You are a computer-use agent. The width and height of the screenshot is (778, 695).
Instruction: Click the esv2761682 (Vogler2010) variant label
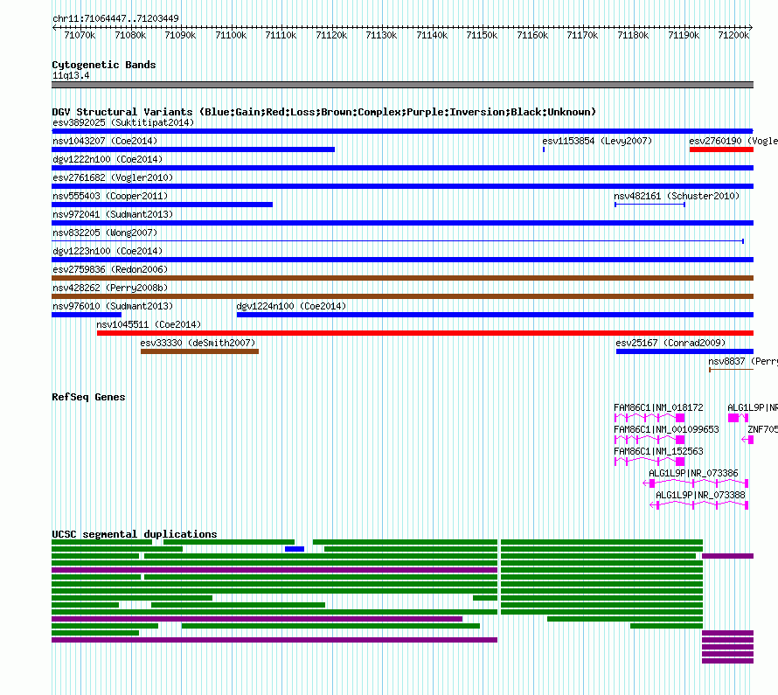point(113,177)
